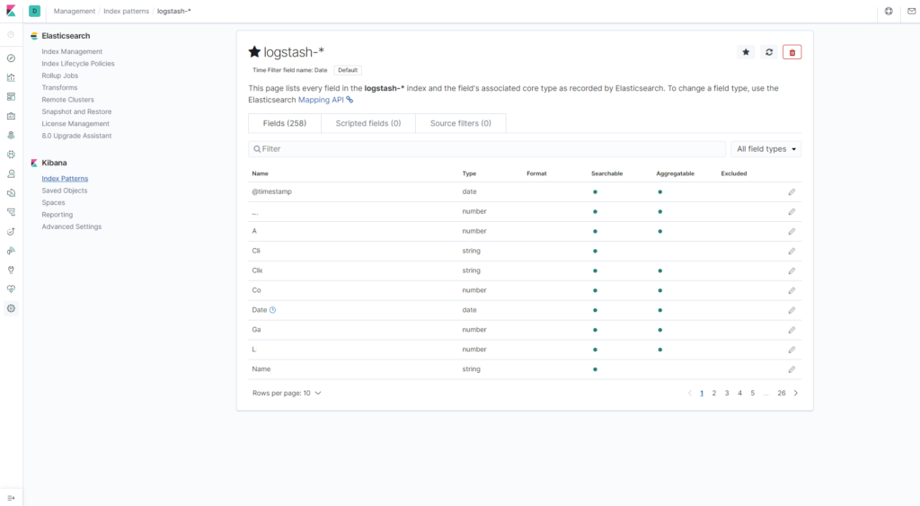The width and height of the screenshot is (920, 506).
Task: Open the newsfeed mail icon in header
Action: (x=911, y=11)
